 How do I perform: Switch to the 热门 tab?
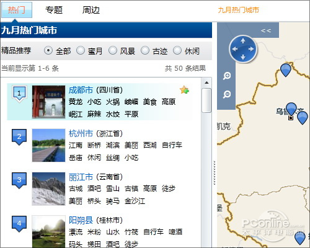[17, 10]
